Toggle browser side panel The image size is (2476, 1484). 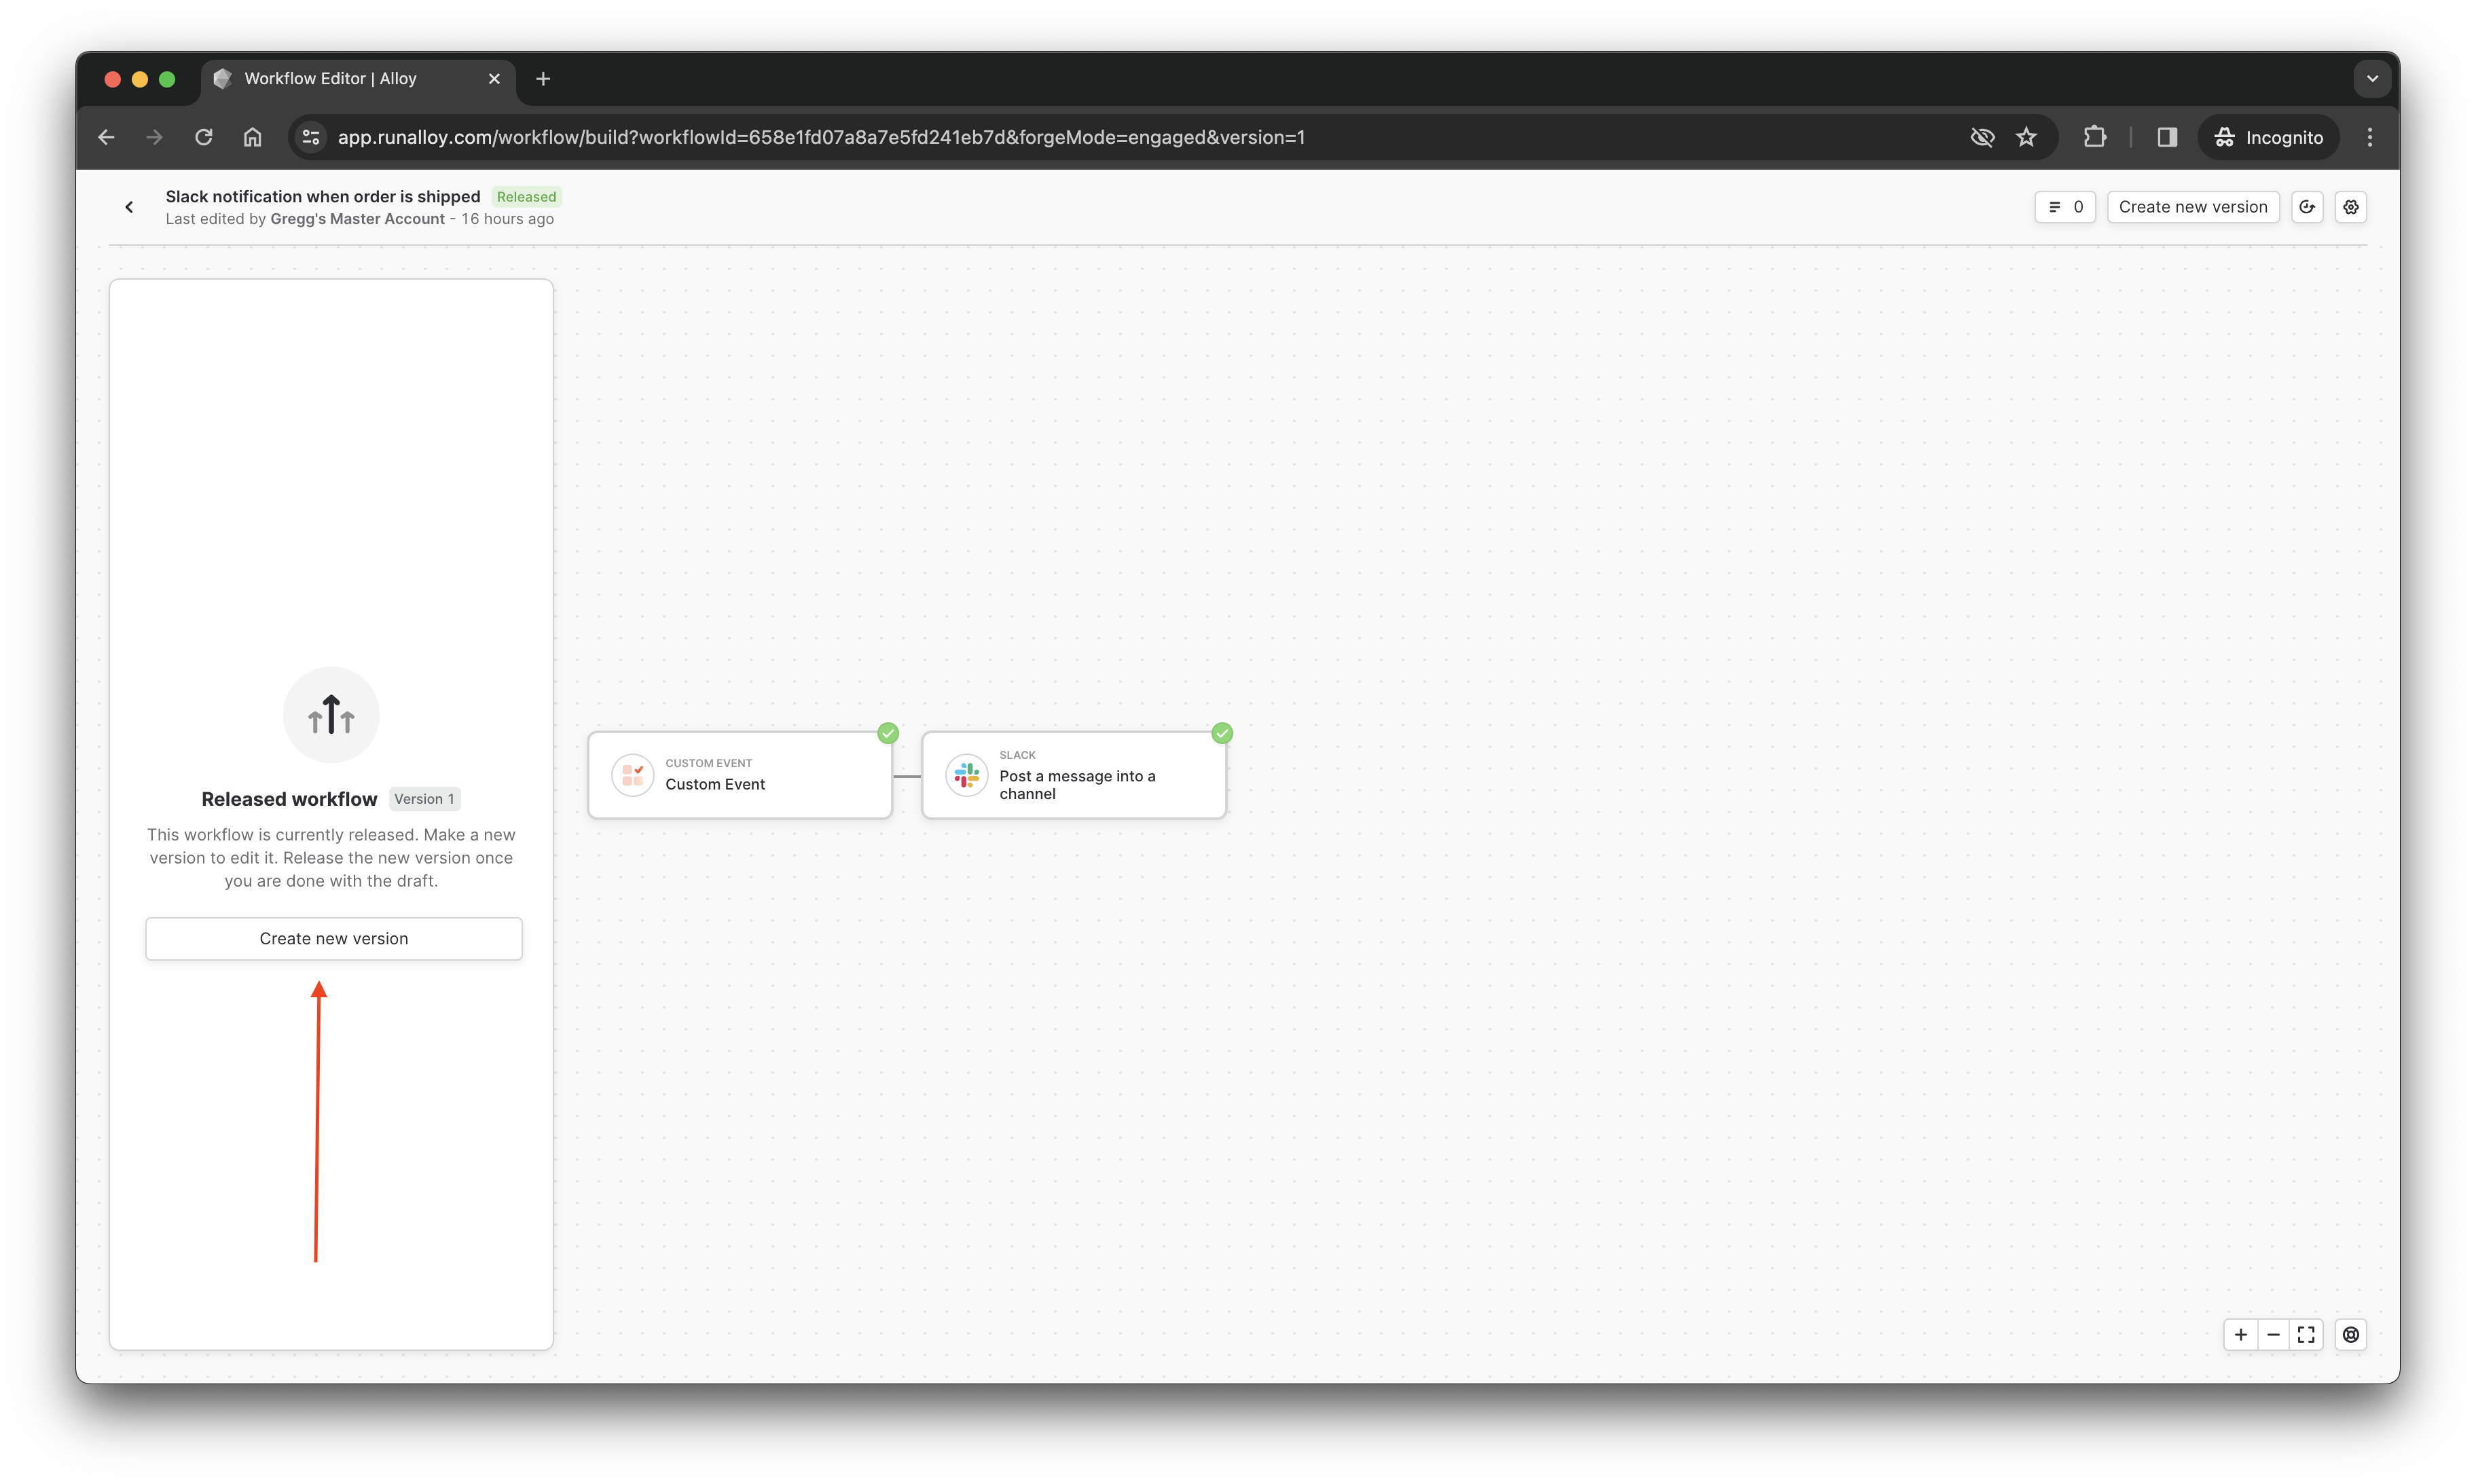coord(2167,137)
